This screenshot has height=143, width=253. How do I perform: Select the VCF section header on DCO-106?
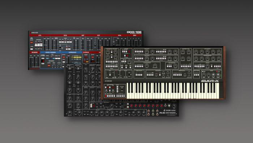(x=98, y=35)
